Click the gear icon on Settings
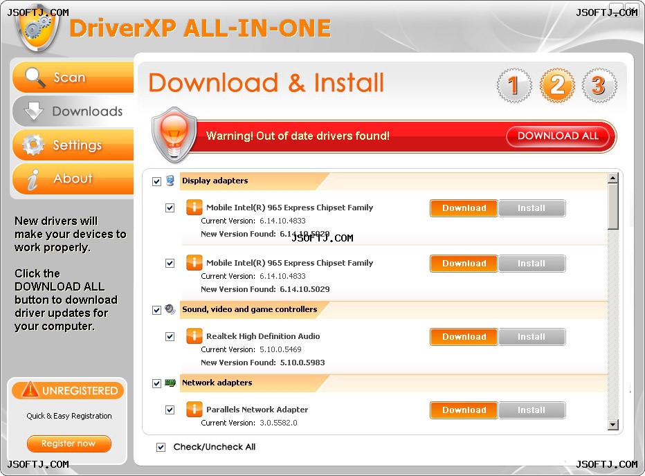Image resolution: width=645 pixels, height=476 pixels. (x=33, y=145)
